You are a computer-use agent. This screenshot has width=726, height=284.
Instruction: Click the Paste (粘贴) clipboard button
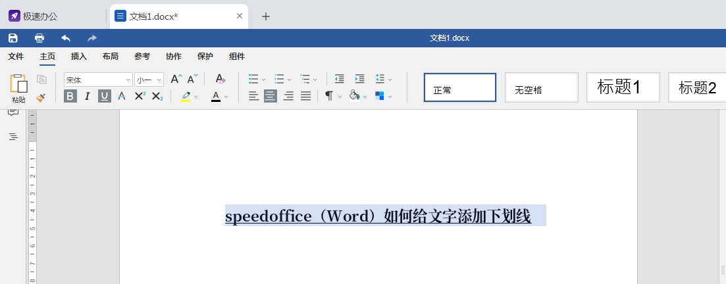pyautogui.click(x=19, y=89)
